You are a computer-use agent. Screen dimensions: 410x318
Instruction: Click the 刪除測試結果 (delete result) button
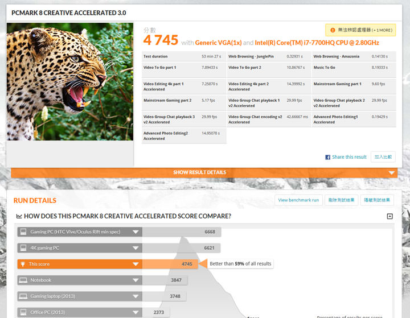341,200
